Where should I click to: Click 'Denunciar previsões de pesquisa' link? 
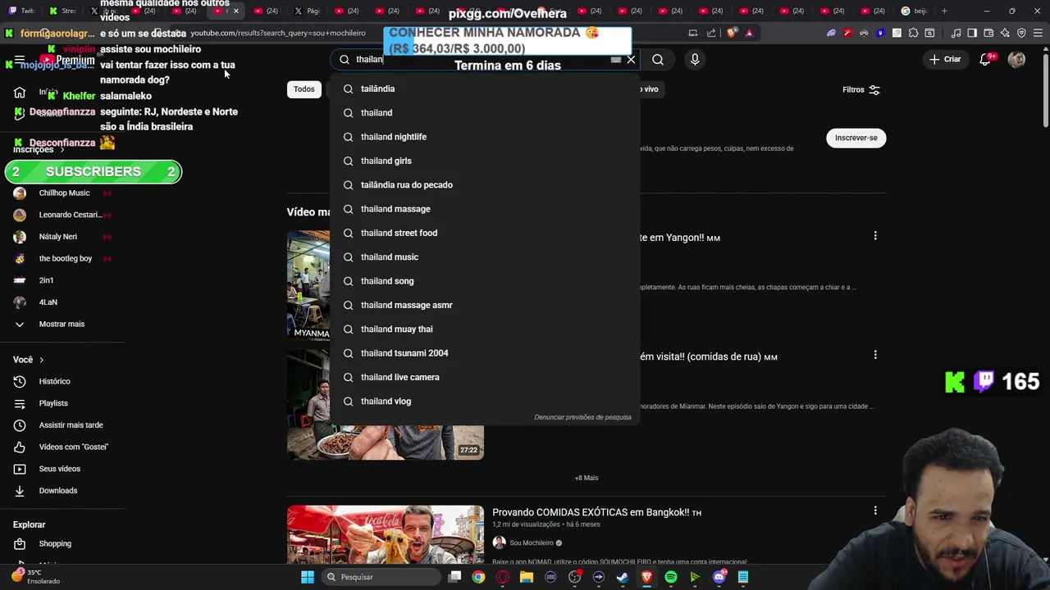tap(582, 417)
